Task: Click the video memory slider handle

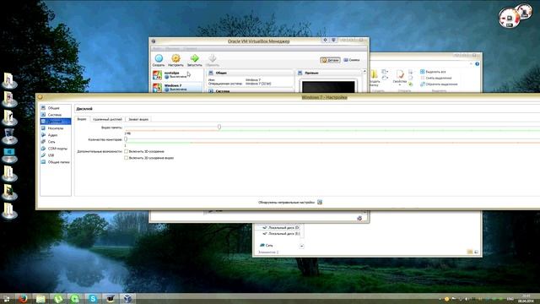Action: [x=219, y=127]
